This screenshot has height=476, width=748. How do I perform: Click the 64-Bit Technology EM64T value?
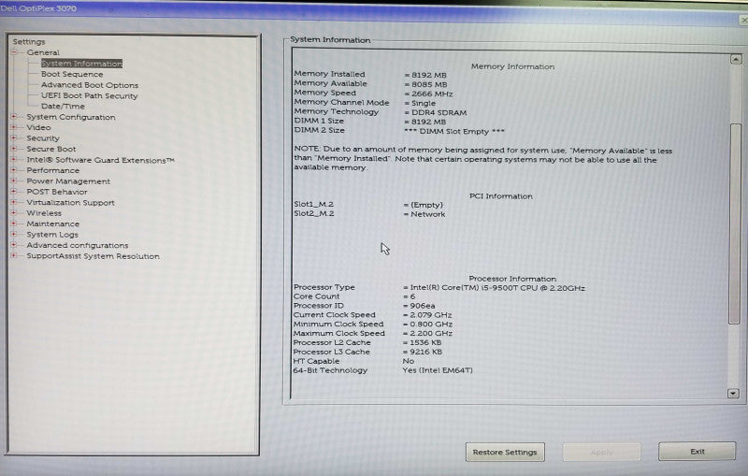pos(438,370)
